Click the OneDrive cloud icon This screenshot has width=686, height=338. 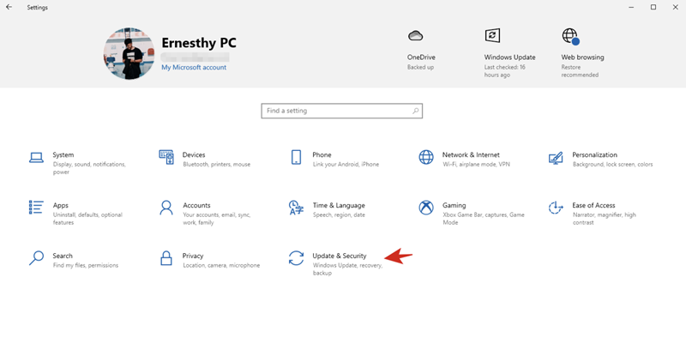click(x=415, y=35)
